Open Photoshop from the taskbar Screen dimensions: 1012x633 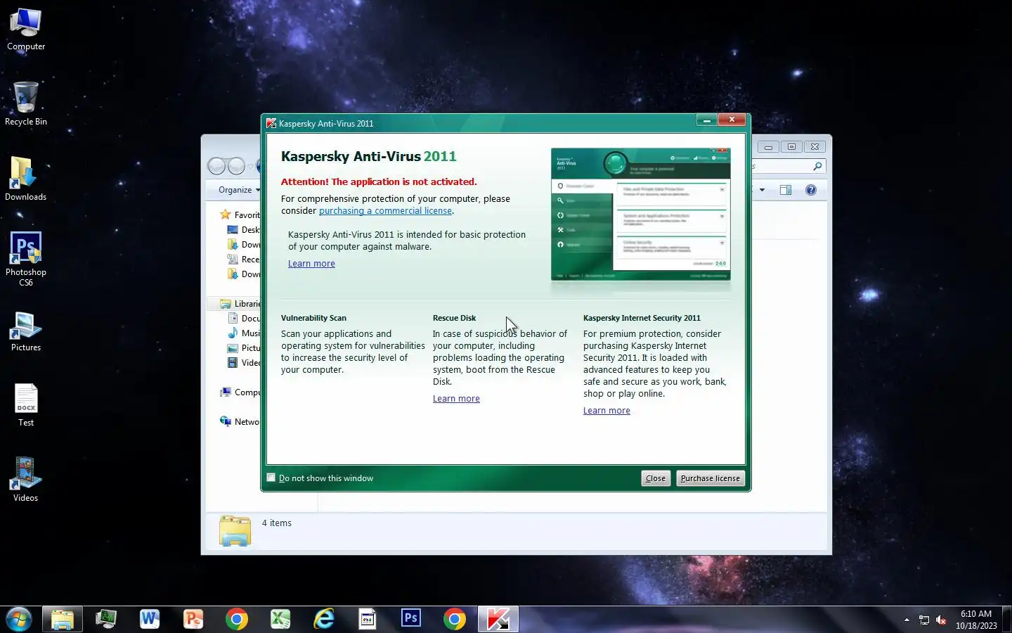(x=411, y=619)
